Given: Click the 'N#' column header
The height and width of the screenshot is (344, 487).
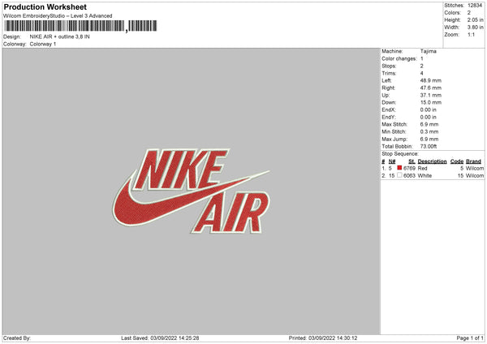Looking at the screenshot, I should pos(392,161).
